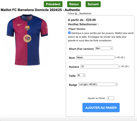Click the Précédent green button

coord(53,4)
